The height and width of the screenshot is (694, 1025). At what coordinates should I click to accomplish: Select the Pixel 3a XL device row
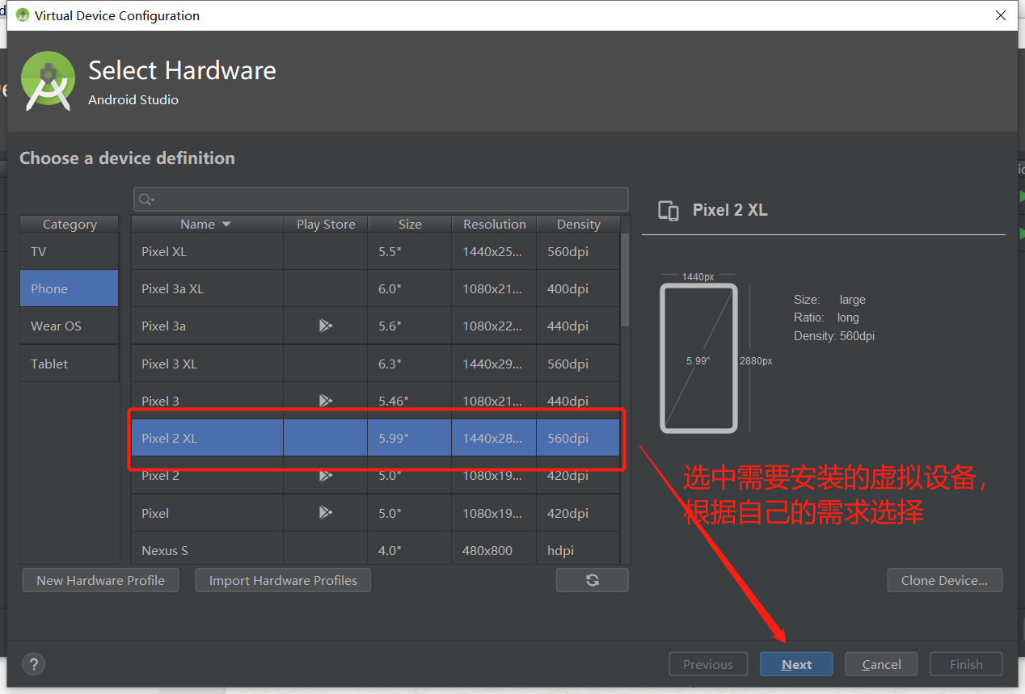pyautogui.click(x=376, y=288)
